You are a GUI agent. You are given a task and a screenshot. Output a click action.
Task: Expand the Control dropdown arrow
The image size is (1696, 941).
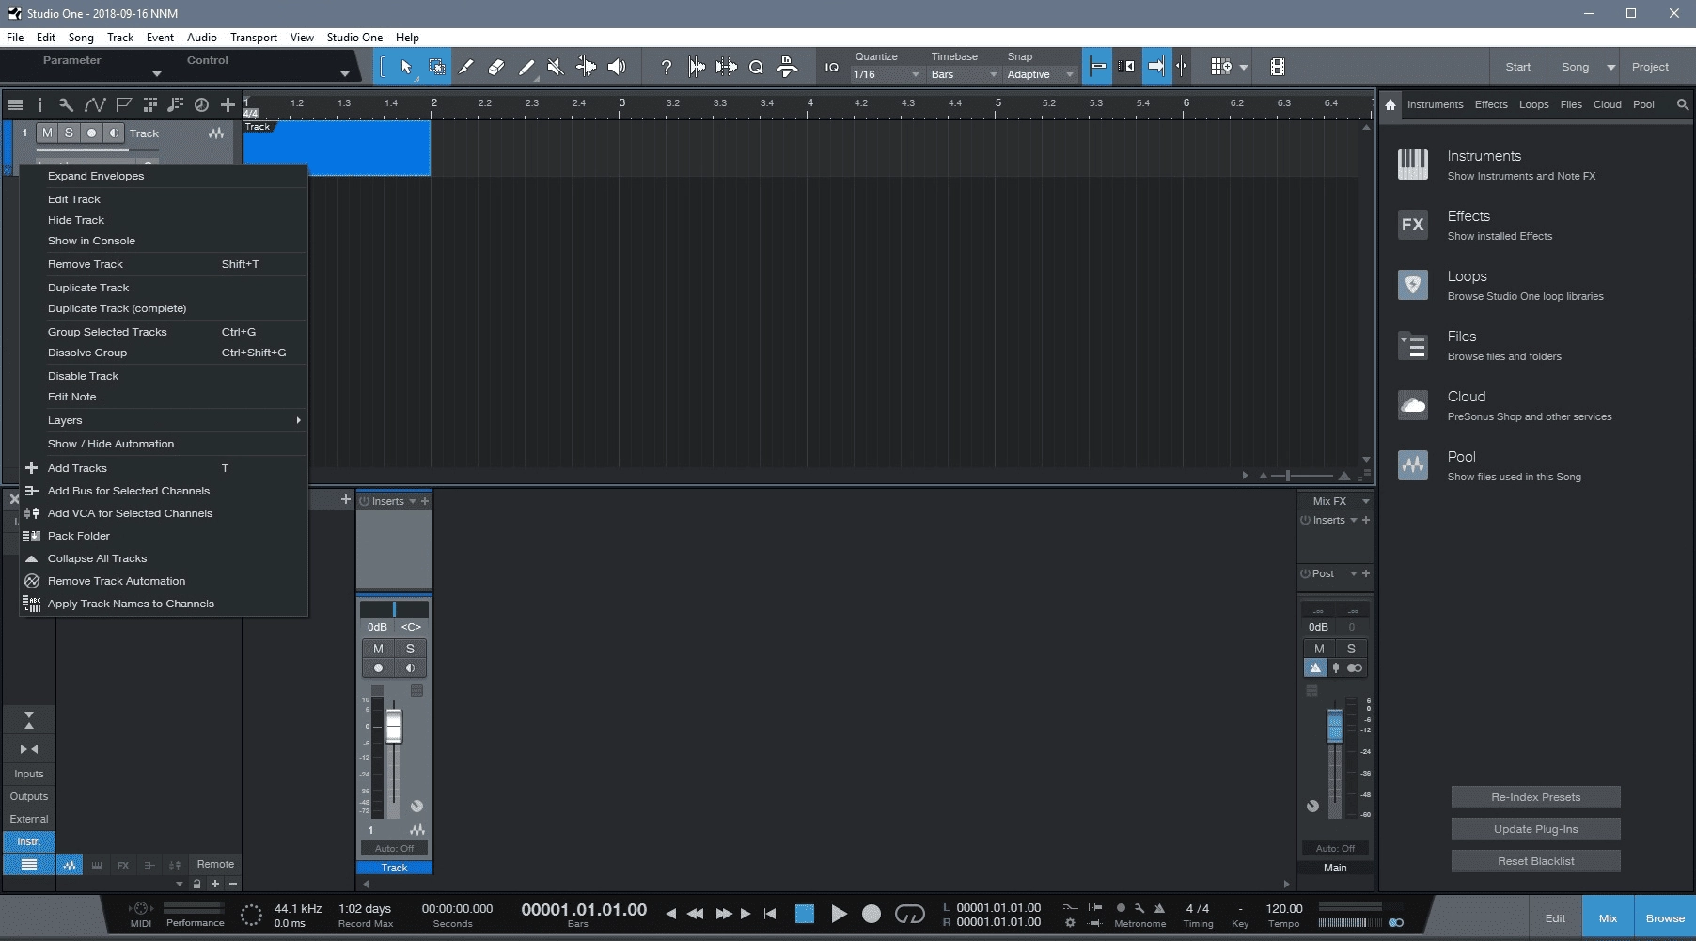tap(345, 73)
